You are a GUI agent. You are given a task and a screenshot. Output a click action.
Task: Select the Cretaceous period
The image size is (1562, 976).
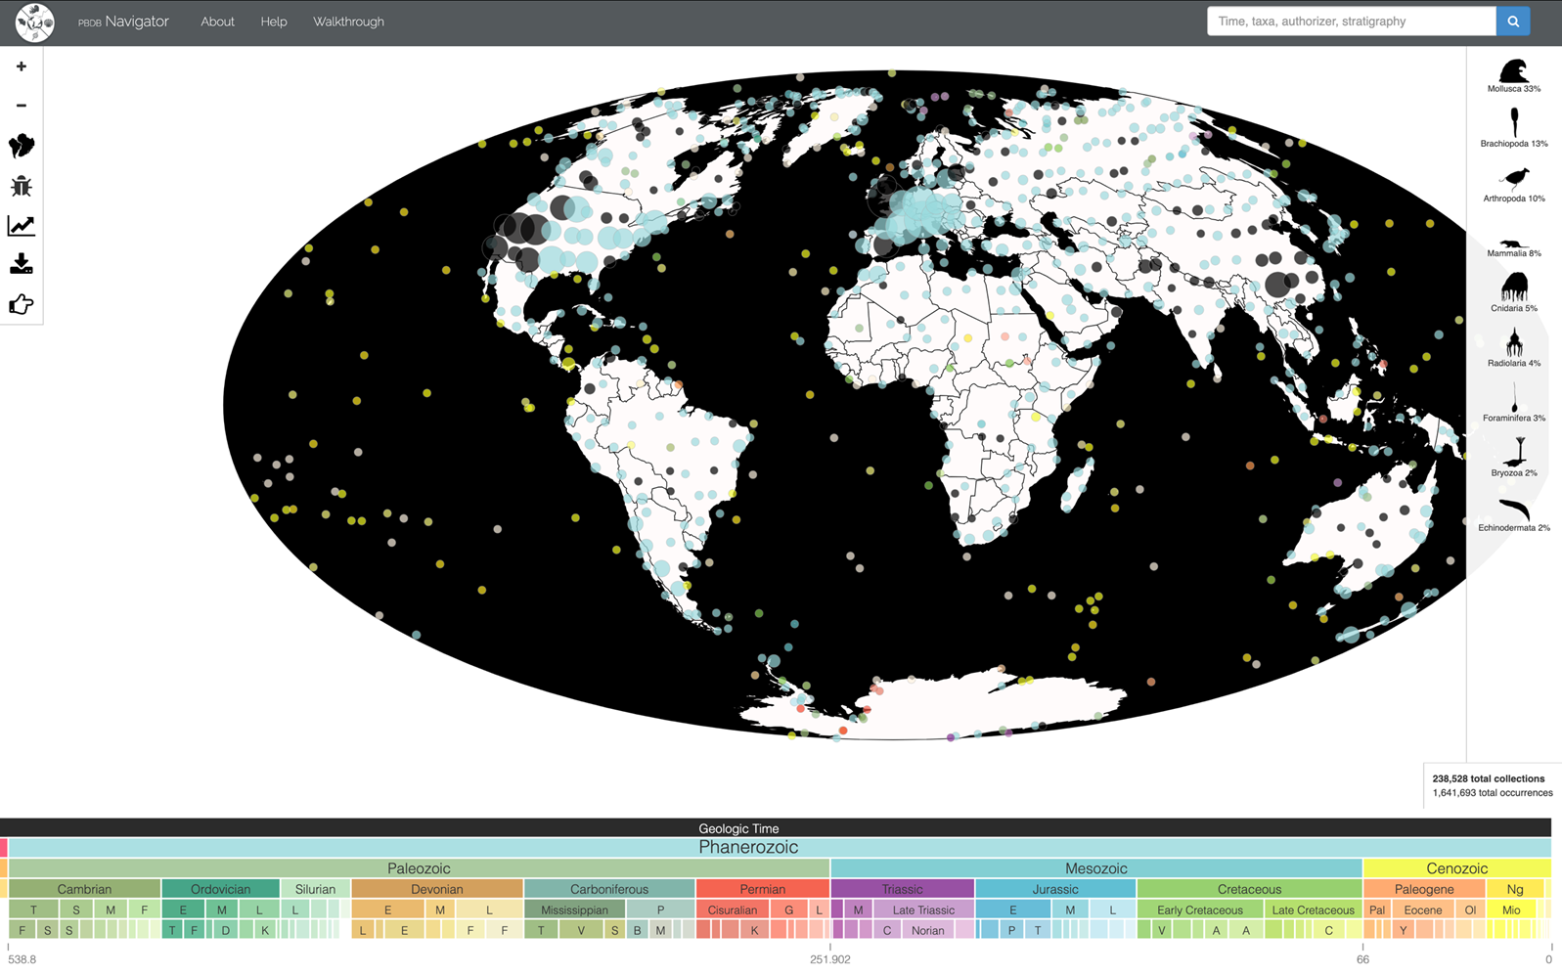point(1249,889)
